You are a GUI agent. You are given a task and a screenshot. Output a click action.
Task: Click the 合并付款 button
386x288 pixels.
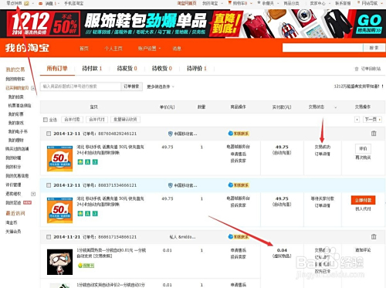coord(72,120)
